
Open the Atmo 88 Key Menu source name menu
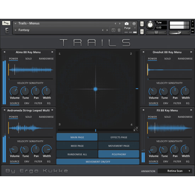[x=28, y=52]
